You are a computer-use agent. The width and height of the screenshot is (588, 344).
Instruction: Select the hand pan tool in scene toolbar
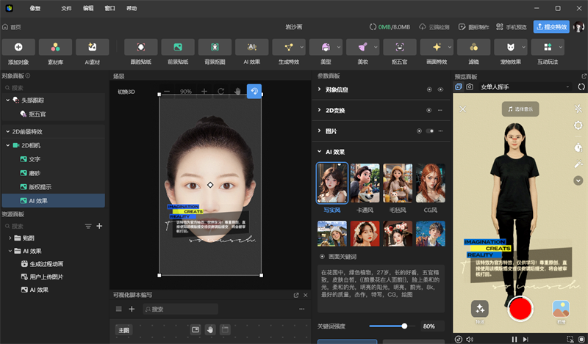[x=237, y=92]
